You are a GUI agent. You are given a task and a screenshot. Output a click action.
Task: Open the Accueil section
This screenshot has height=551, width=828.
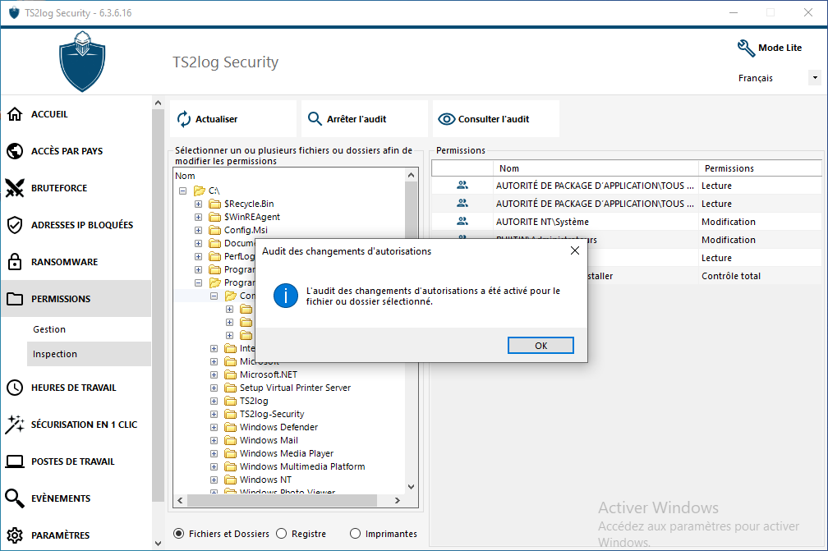coord(76,114)
